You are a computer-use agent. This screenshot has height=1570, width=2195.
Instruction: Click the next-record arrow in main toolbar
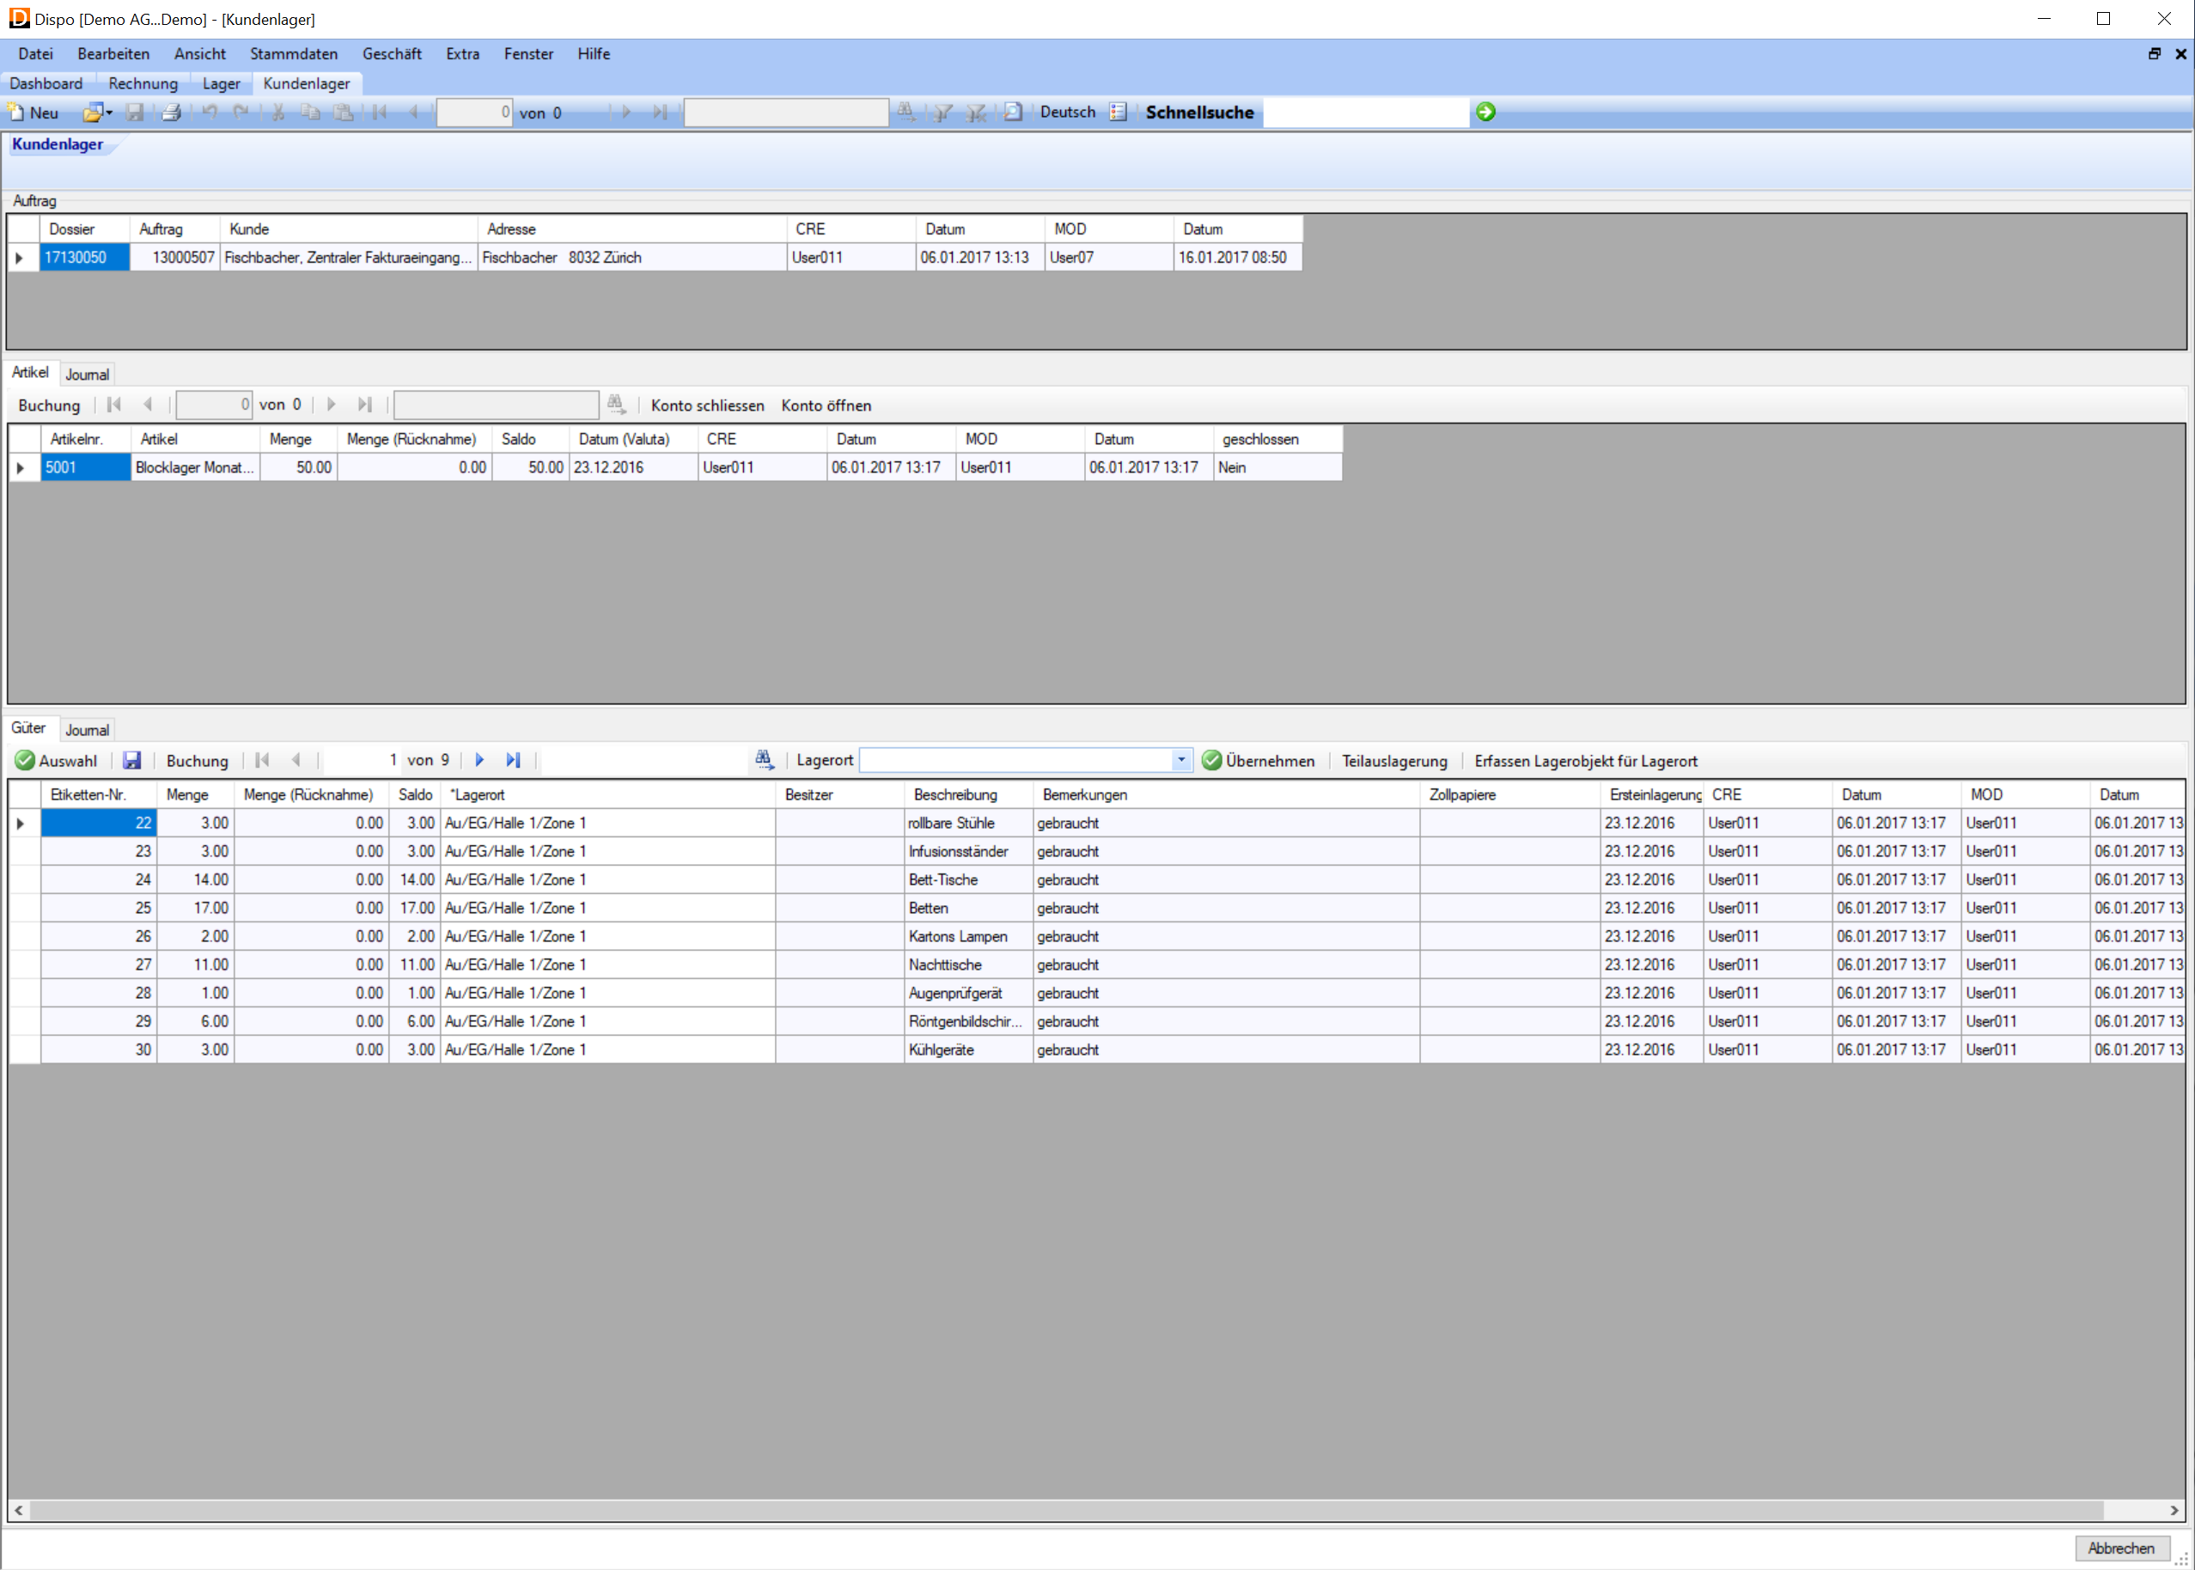[626, 113]
